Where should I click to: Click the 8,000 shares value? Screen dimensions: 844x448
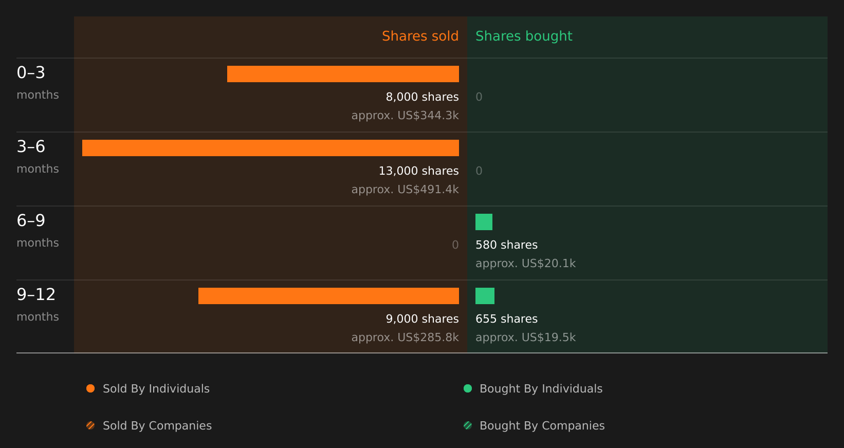pos(423,97)
